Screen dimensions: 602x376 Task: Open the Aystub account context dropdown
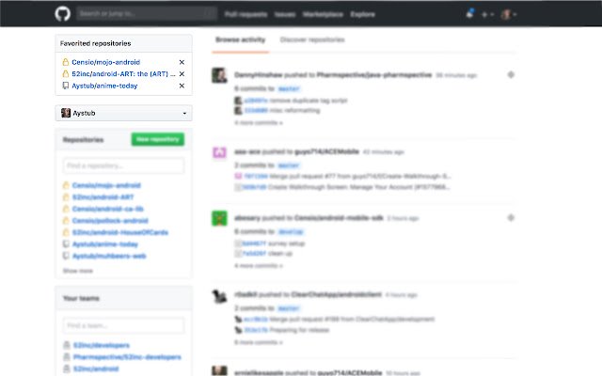123,113
